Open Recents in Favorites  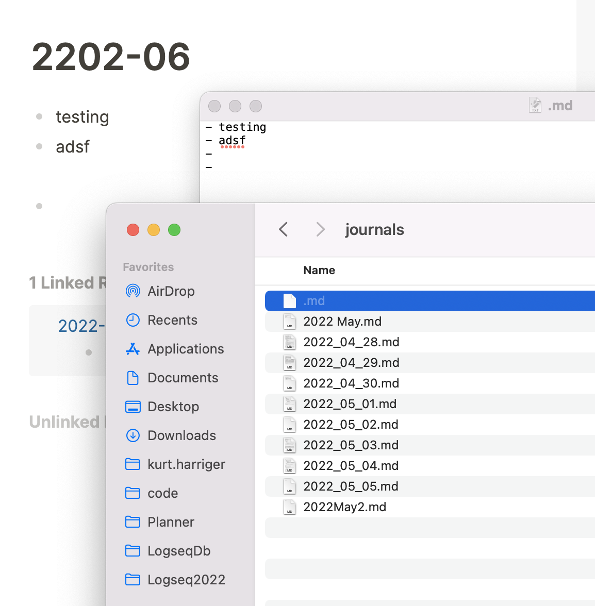[x=172, y=320]
